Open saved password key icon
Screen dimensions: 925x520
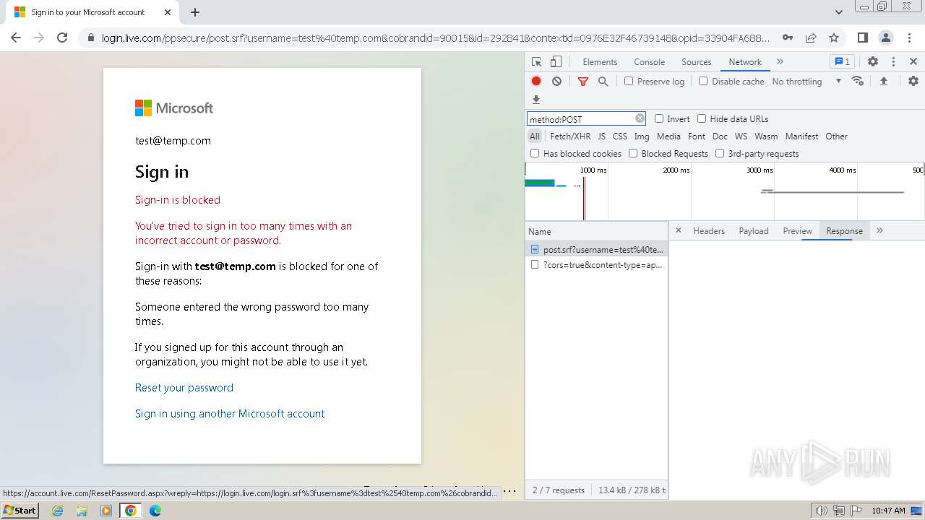[788, 38]
